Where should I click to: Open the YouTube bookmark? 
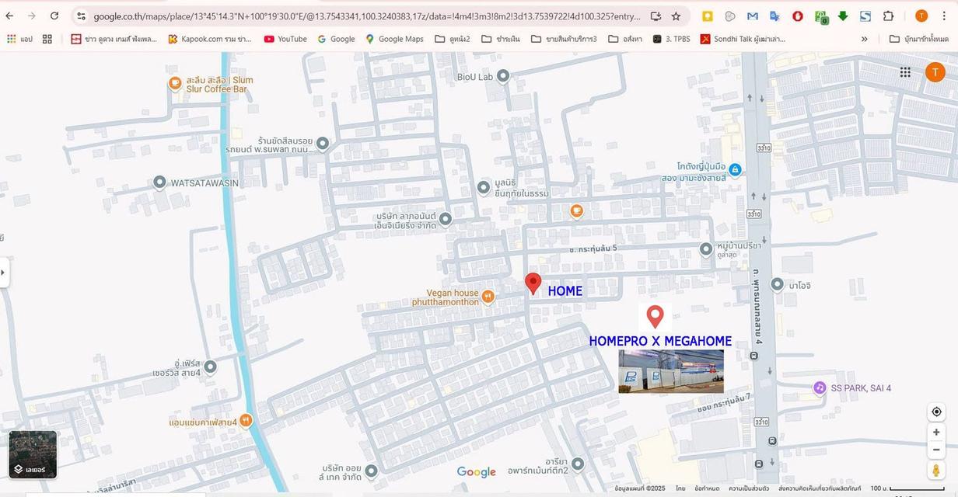click(285, 39)
